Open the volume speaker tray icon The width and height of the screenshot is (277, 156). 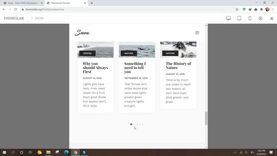click(x=246, y=153)
